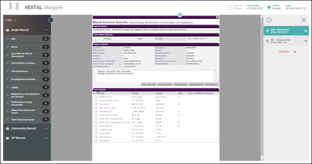
Task: Close the 820 - Chem/Haem document tab
Action: [x=306, y=31]
